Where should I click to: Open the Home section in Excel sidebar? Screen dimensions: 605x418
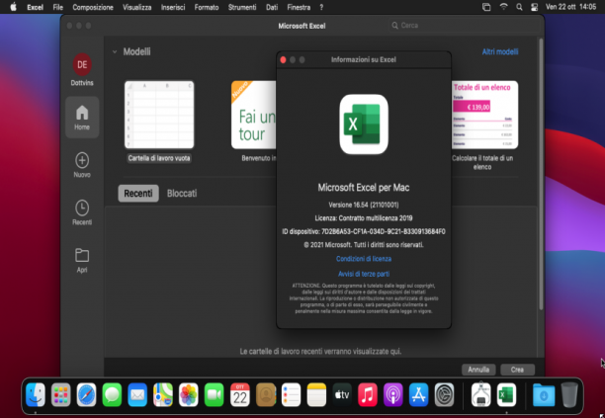(x=82, y=118)
